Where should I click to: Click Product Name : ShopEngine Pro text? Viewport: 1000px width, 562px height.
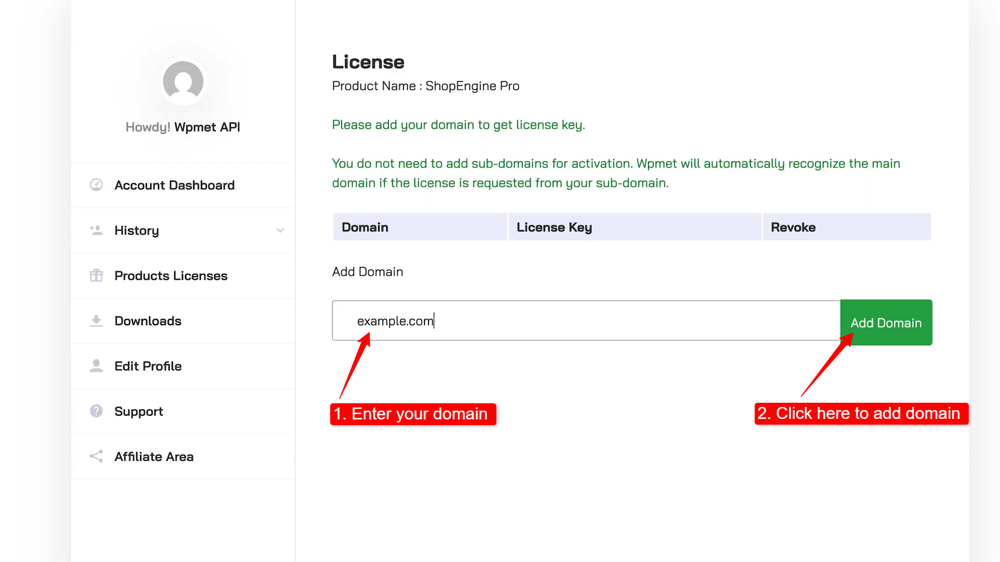(x=426, y=86)
